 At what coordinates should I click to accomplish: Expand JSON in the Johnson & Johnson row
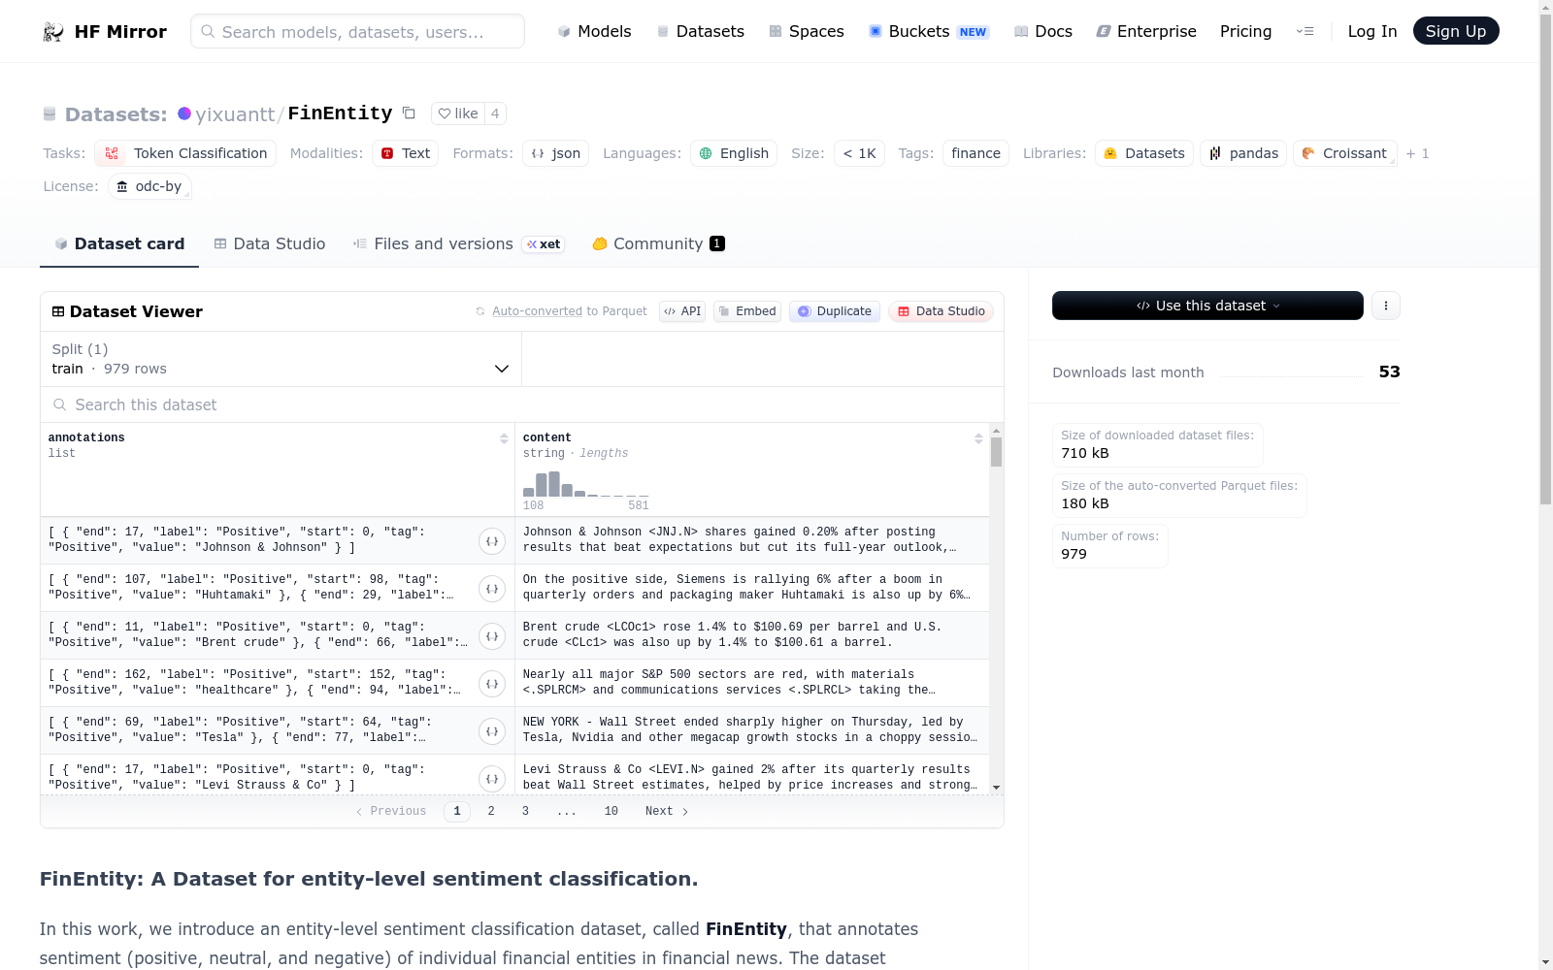pos(492,541)
